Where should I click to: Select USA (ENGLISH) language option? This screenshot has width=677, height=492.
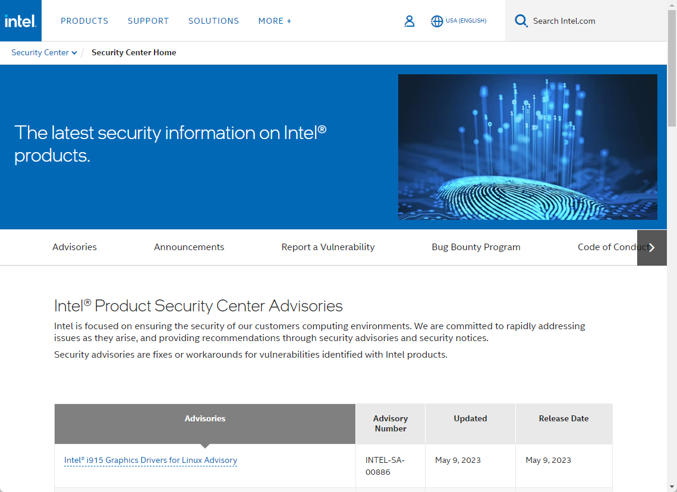467,21
